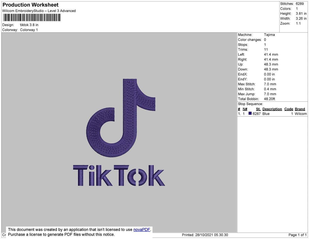This screenshot has height=239, width=309.
Task: Click the Width value '3.26 in'
Action: point(301,19)
